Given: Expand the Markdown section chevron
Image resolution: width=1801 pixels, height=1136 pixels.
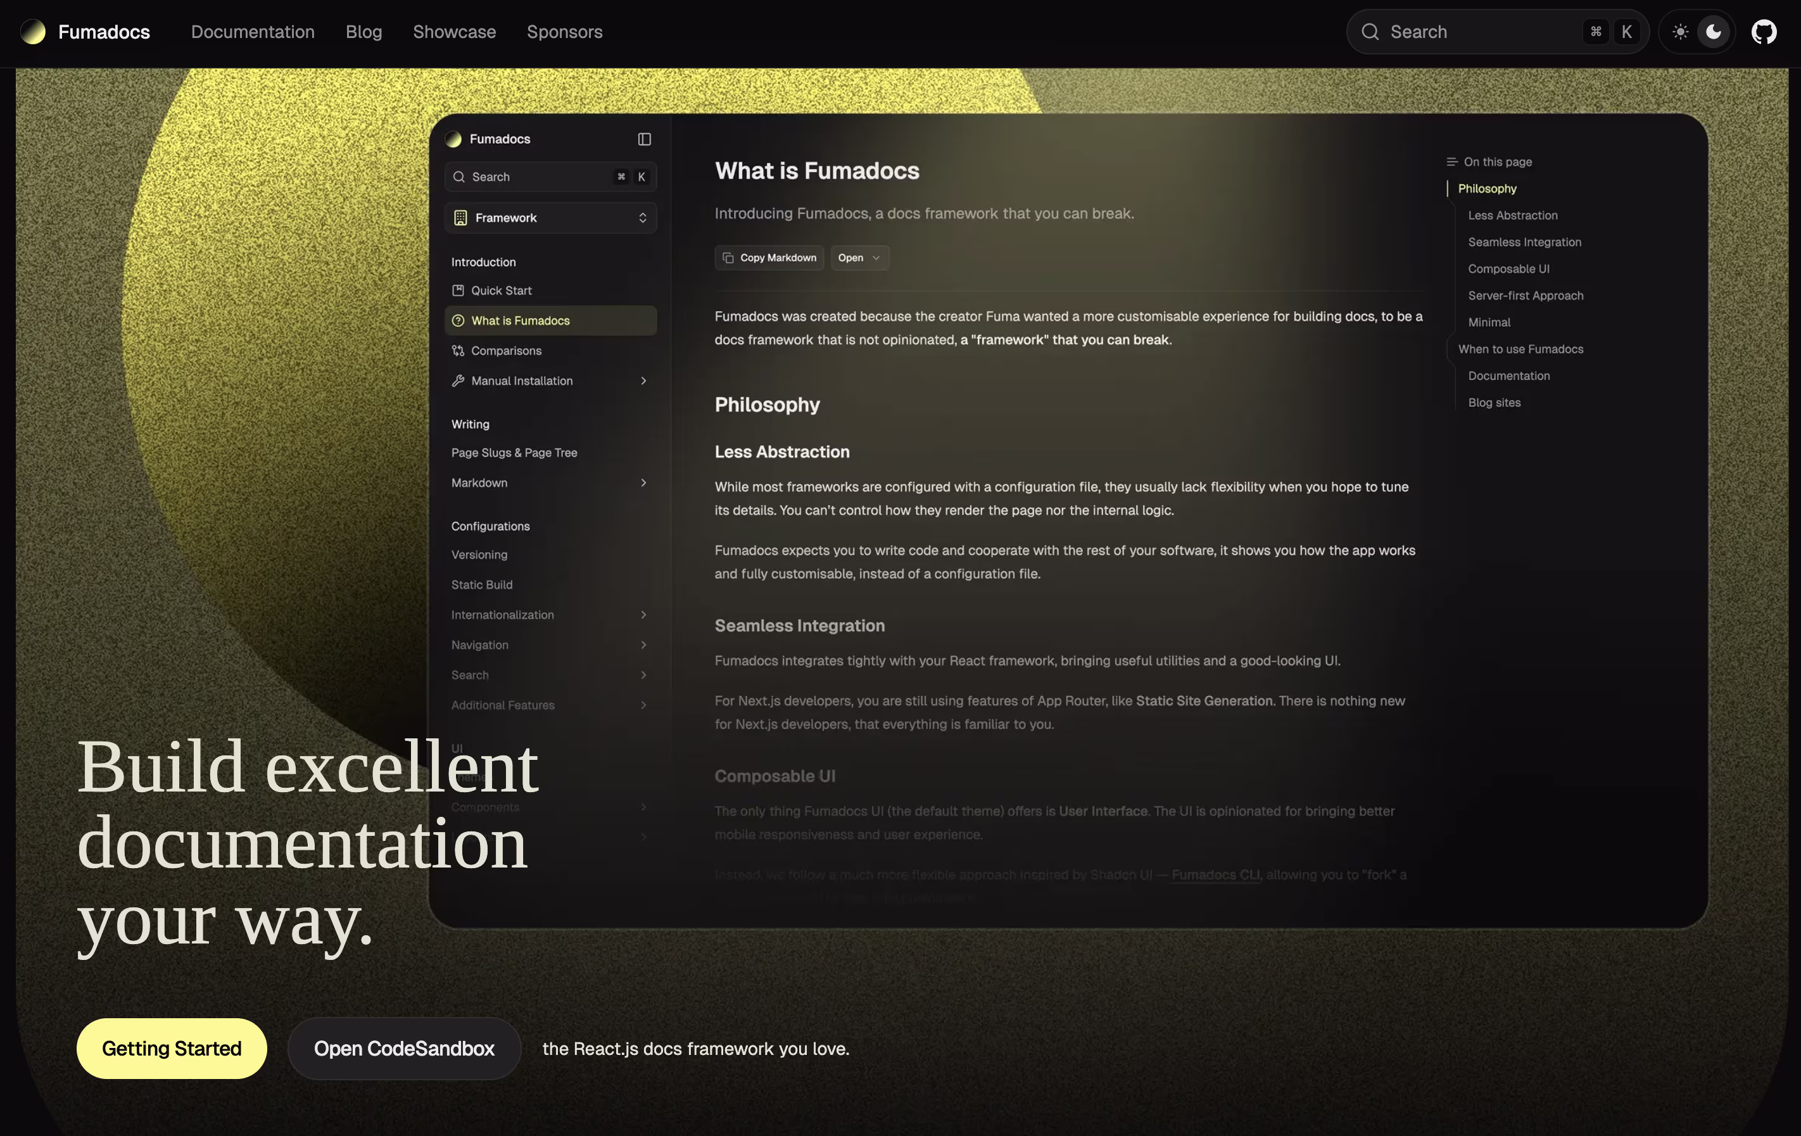Looking at the screenshot, I should pyautogui.click(x=643, y=483).
